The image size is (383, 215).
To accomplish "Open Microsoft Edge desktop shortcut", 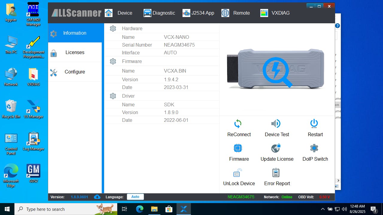I will tap(11, 176).
